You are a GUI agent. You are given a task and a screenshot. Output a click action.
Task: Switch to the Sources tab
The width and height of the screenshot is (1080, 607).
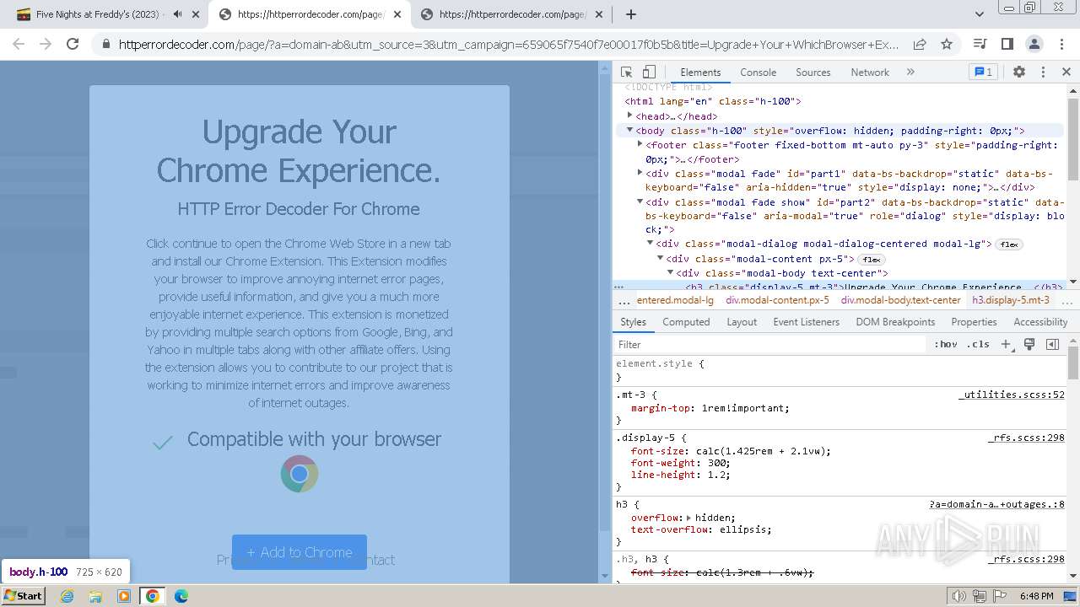point(813,73)
